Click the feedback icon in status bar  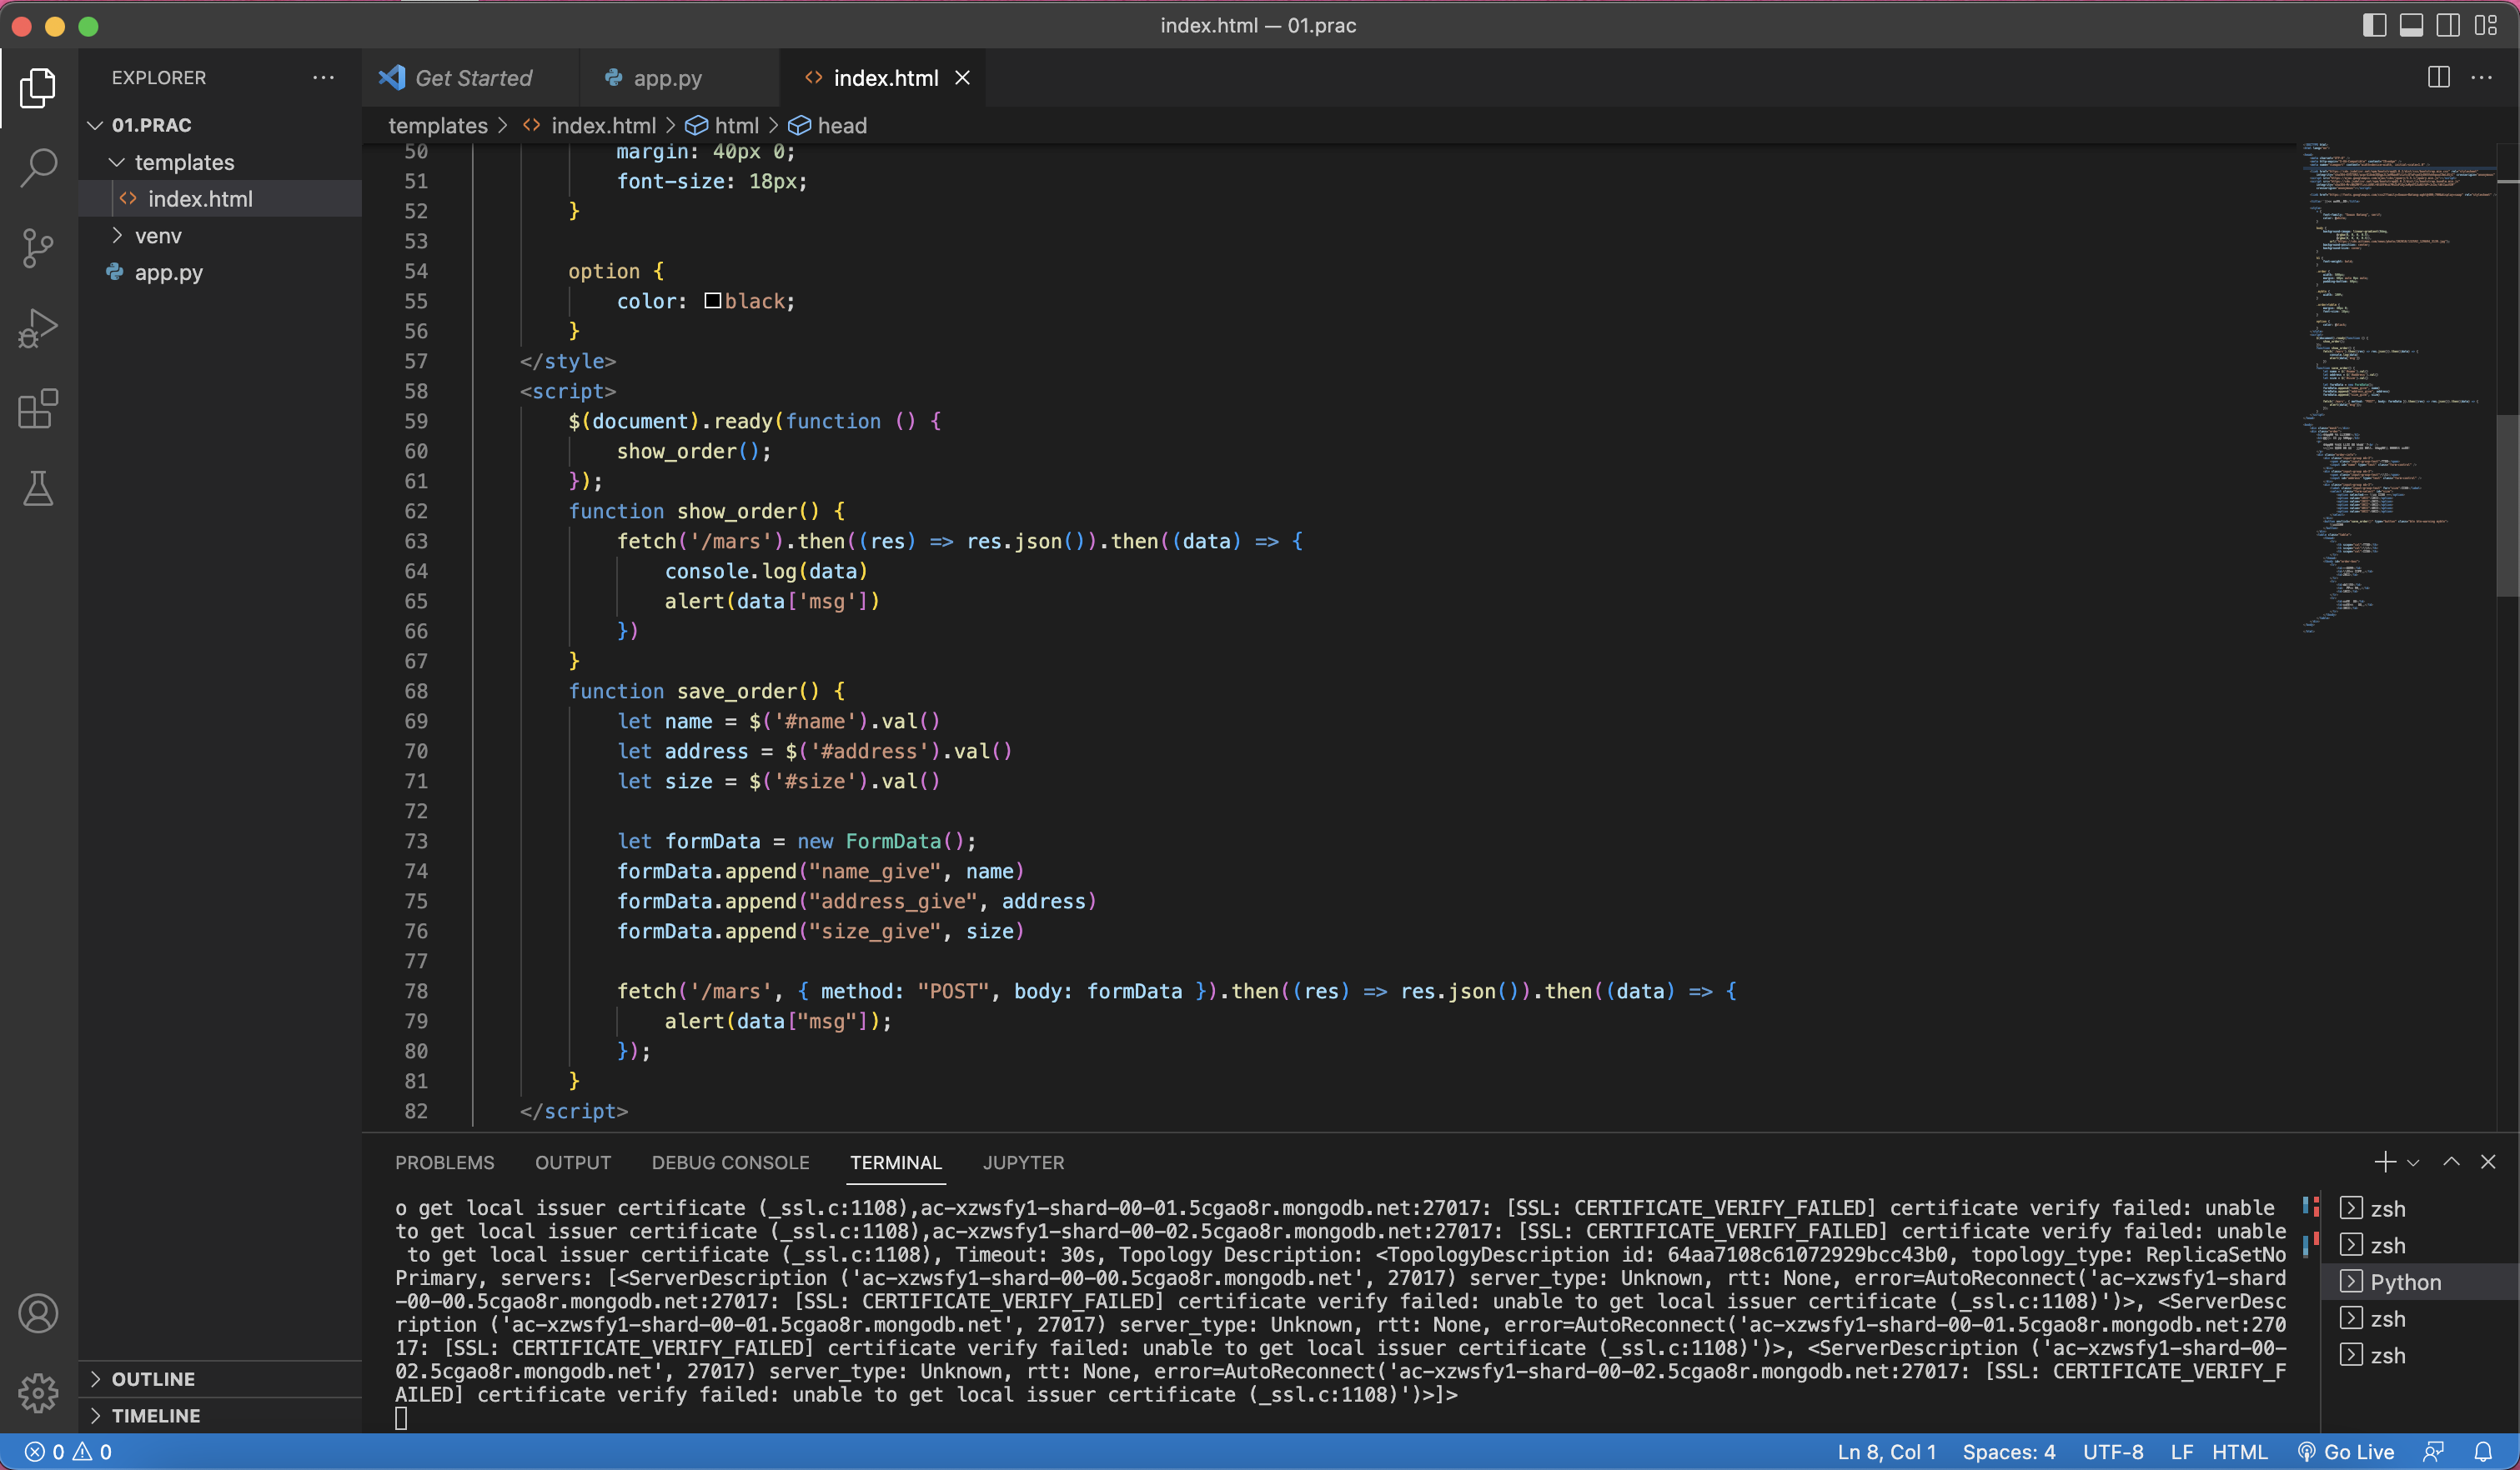point(2434,1452)
